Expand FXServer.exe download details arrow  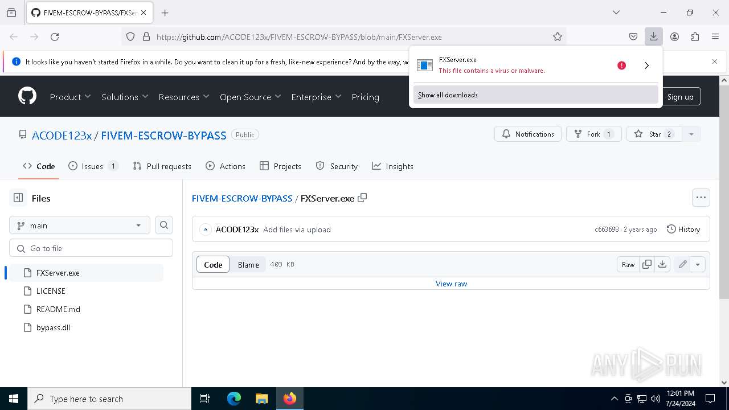point(646,65)
